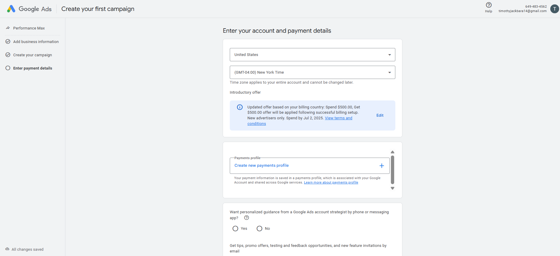Click the help icon beside strategist question
The image size is (560, 256).
[x=247, y=218]
